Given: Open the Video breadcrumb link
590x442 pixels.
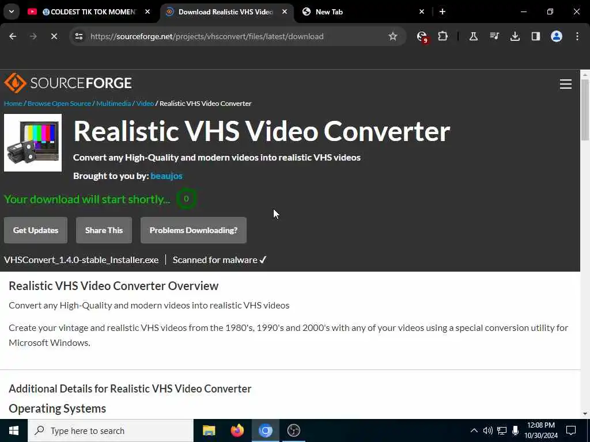Looking at the screenshot, I should point(145,104).
